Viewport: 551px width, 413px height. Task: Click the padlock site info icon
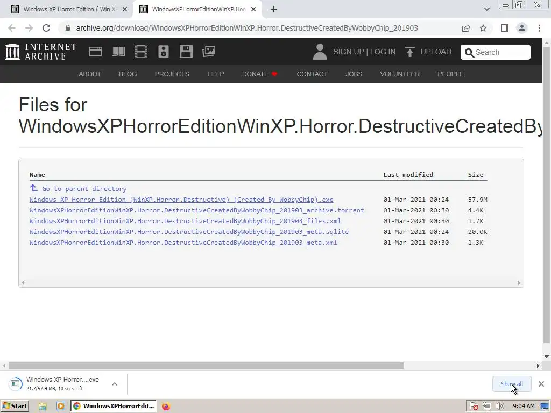pyautogui.click(x=68, y=28)
